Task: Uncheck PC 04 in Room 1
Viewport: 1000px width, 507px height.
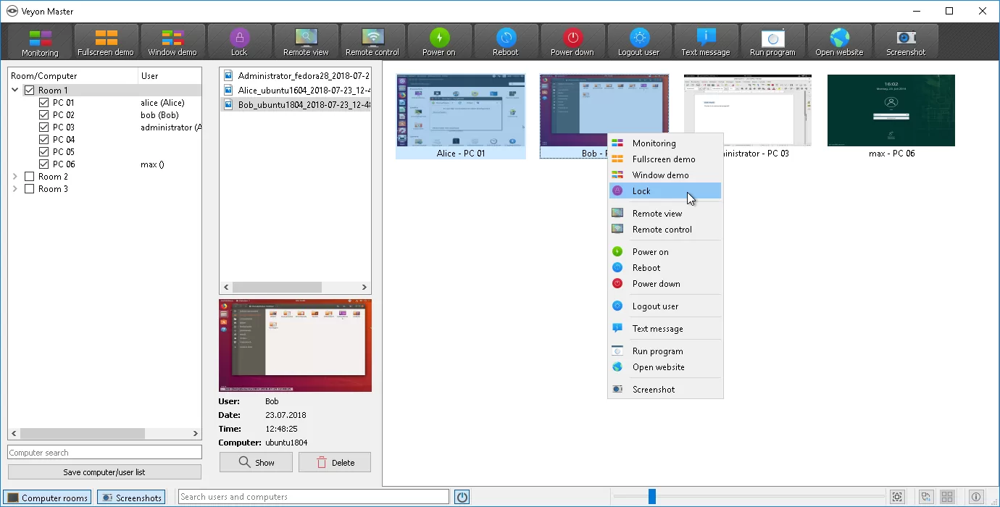Action: coord(42,139)
